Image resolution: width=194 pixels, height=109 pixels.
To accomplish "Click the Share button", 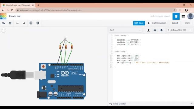I will point(187,23).
